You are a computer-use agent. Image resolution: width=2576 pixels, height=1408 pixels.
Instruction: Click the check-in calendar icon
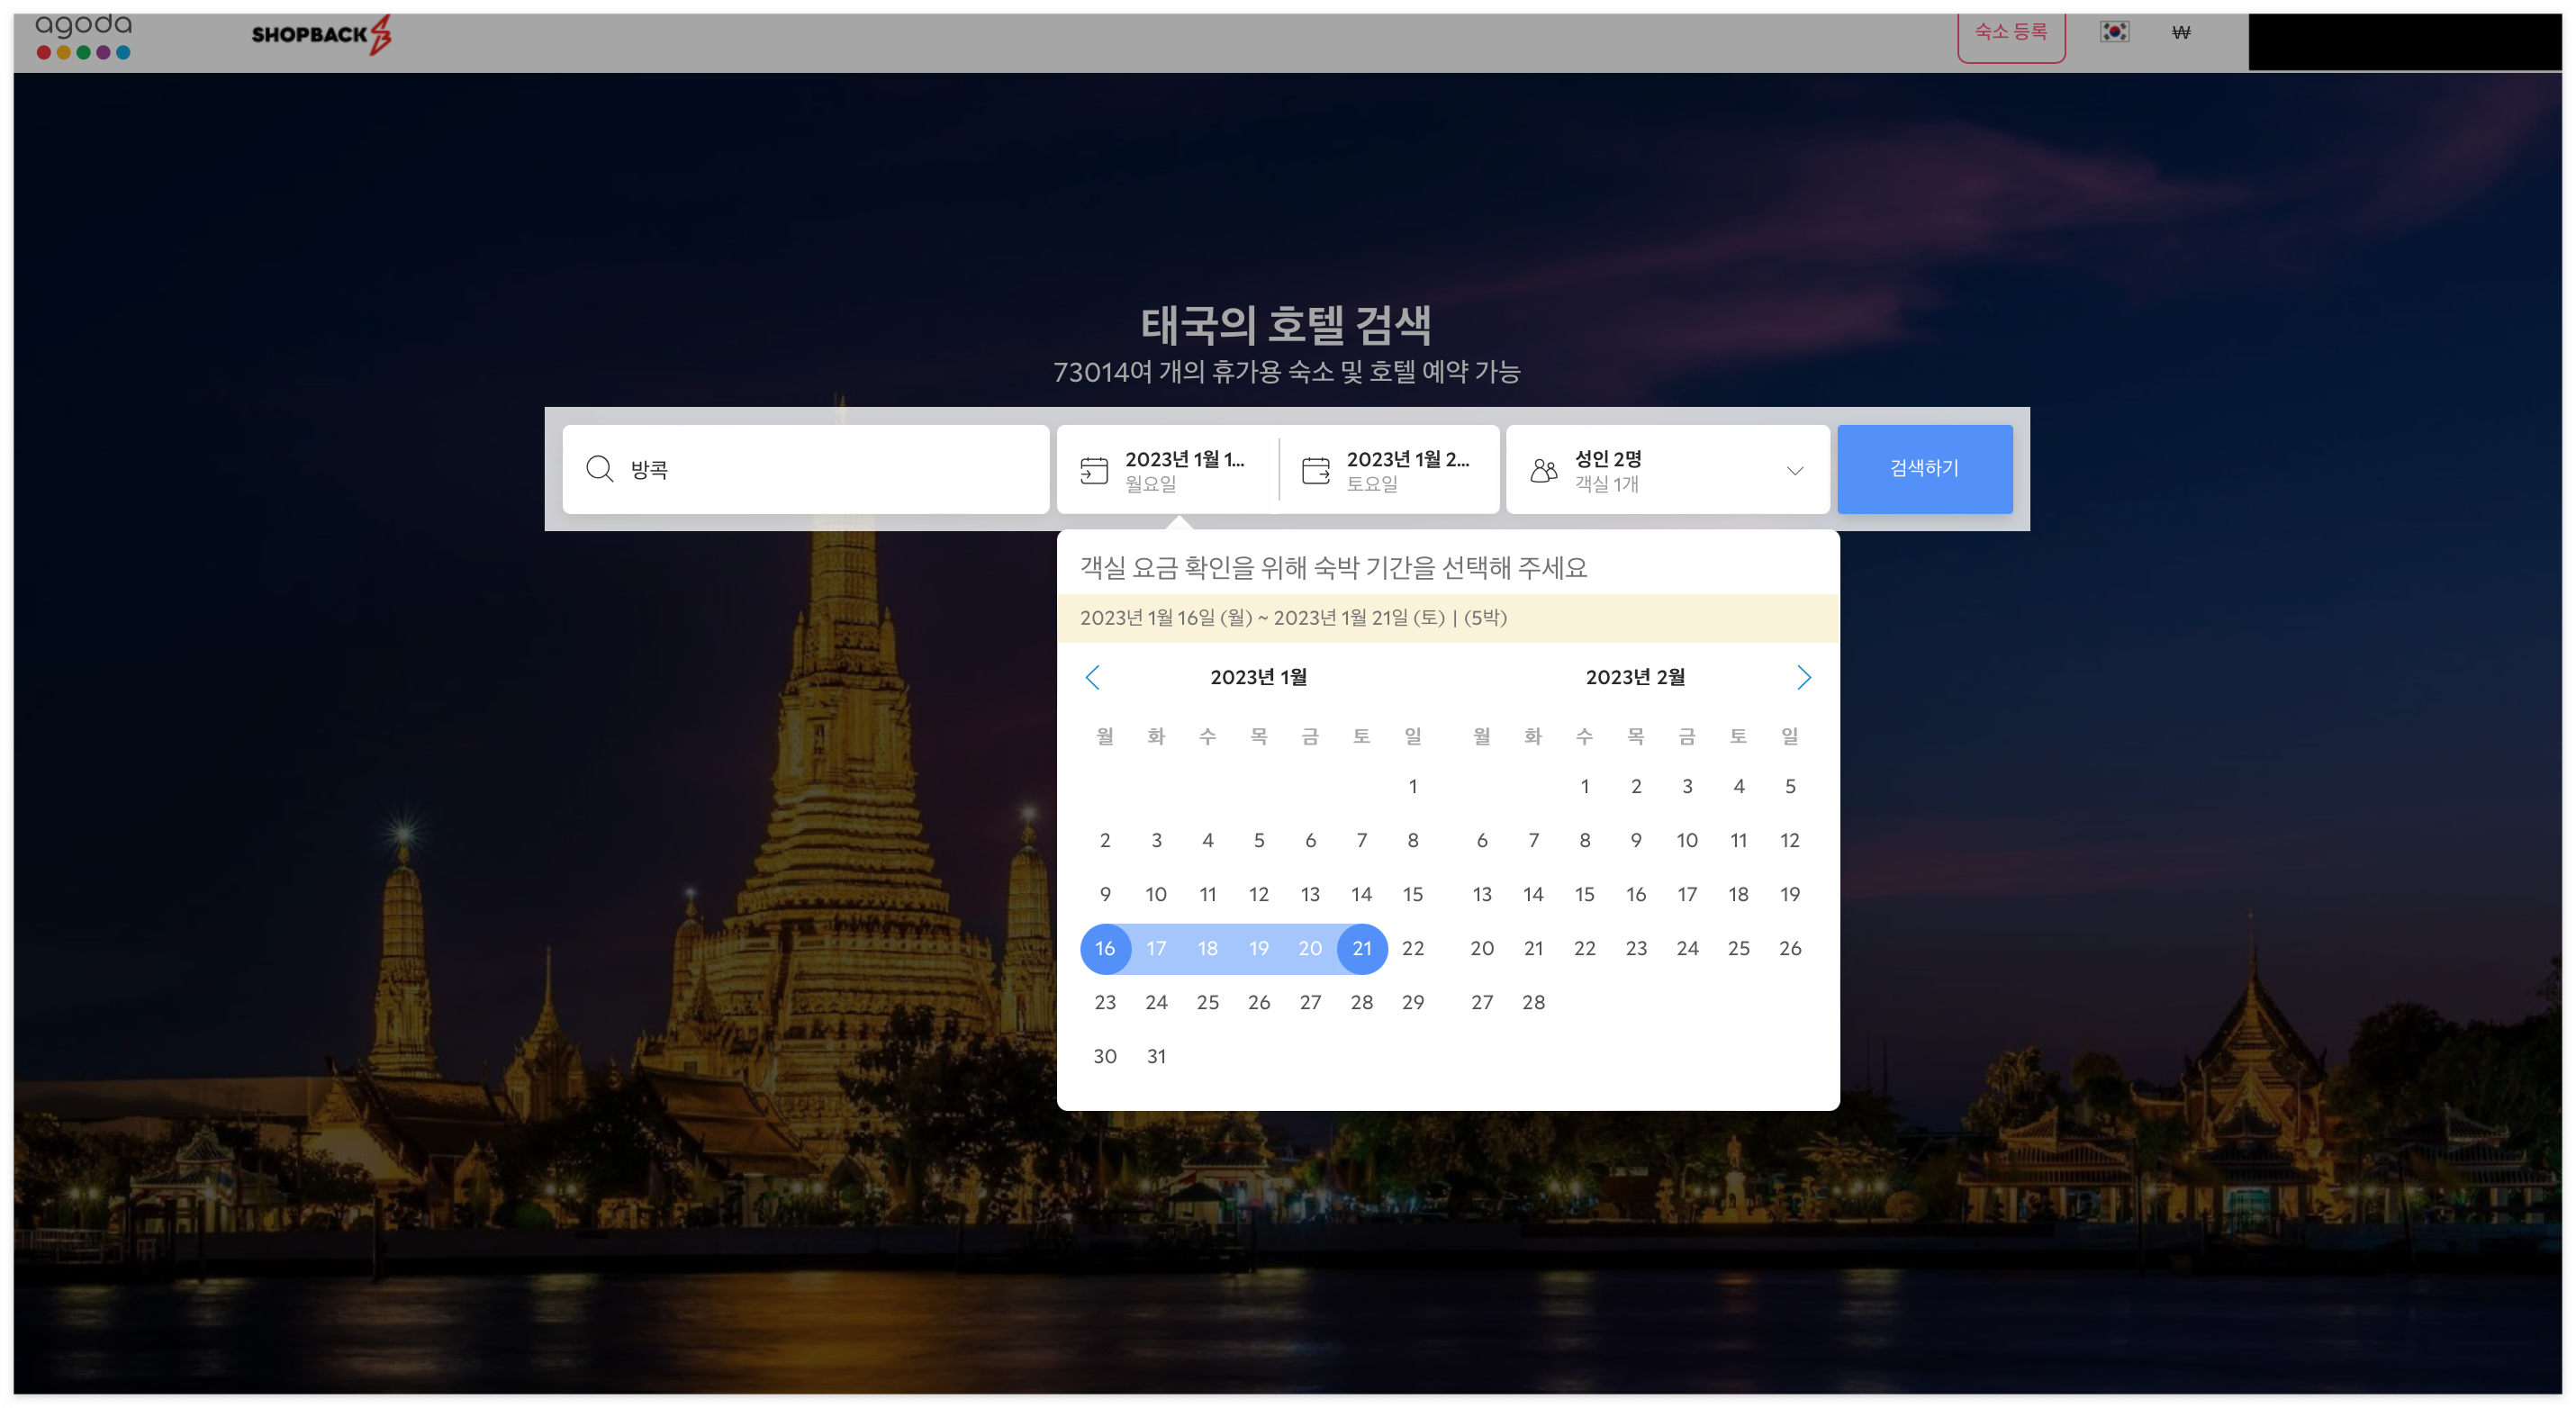click(x=1094, y=470)
